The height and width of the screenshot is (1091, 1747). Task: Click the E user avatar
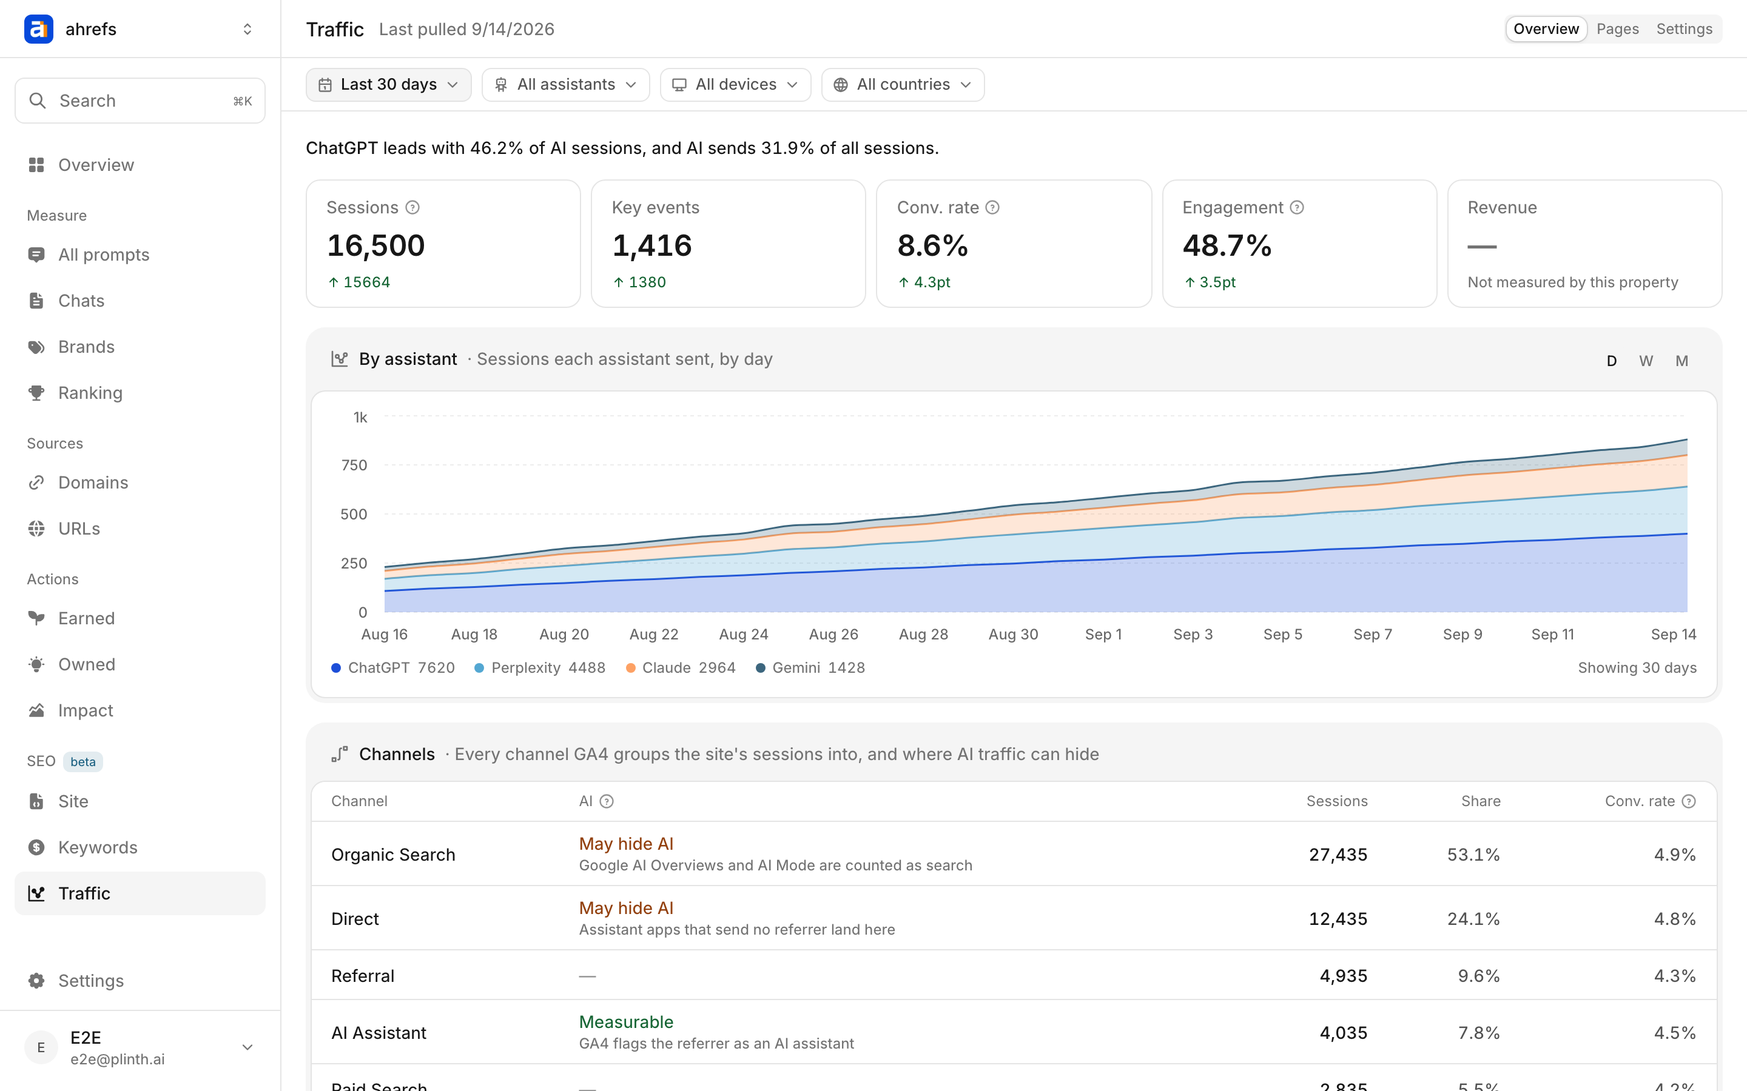(41, 1048)
